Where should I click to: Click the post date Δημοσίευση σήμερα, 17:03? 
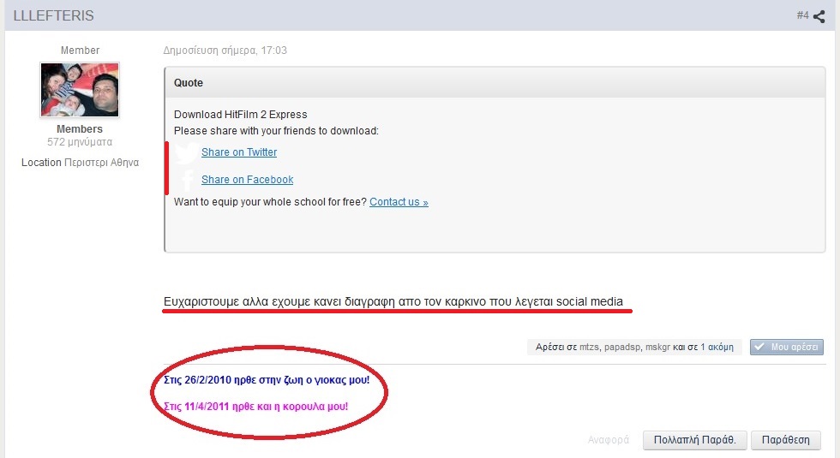[225, 51]
